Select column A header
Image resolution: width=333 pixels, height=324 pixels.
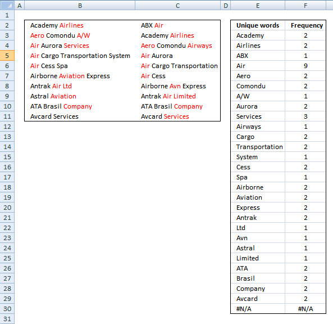tap(20, 6)
